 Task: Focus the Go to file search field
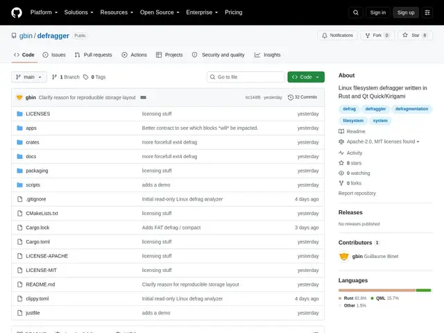[246, 77]
